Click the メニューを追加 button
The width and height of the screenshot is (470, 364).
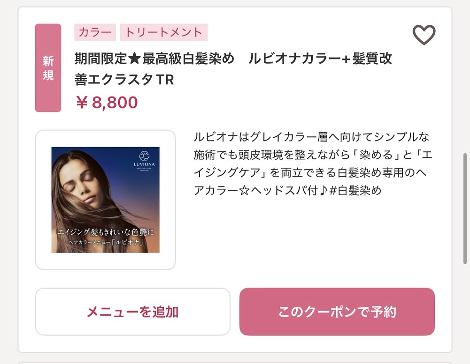point(133,312)
